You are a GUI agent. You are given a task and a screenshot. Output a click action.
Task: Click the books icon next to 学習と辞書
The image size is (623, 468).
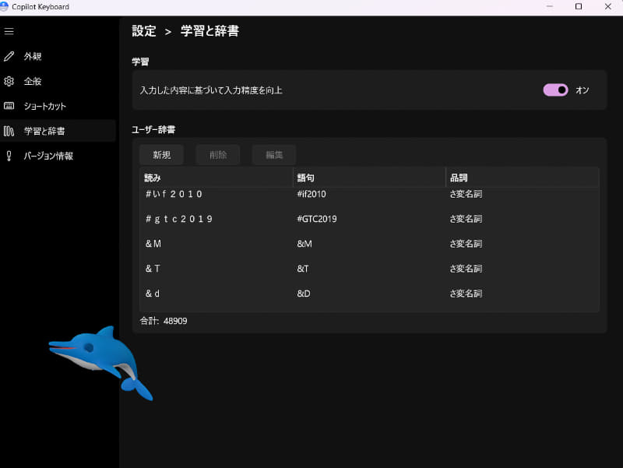point(9,131)
